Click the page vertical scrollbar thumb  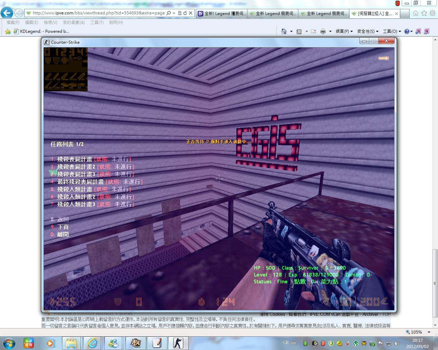coord(435,284)
